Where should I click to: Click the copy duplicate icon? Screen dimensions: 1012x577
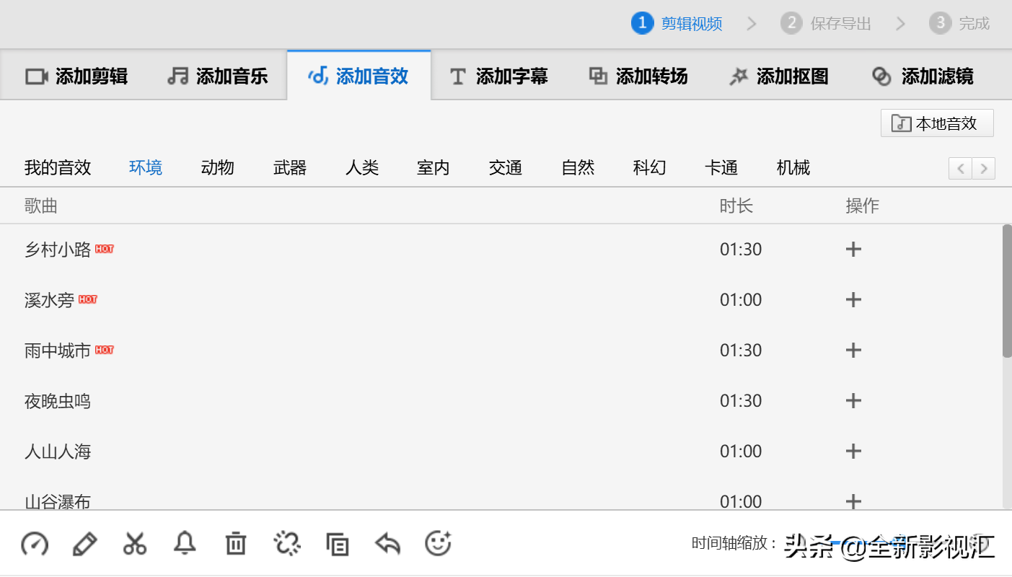[338, 544]
